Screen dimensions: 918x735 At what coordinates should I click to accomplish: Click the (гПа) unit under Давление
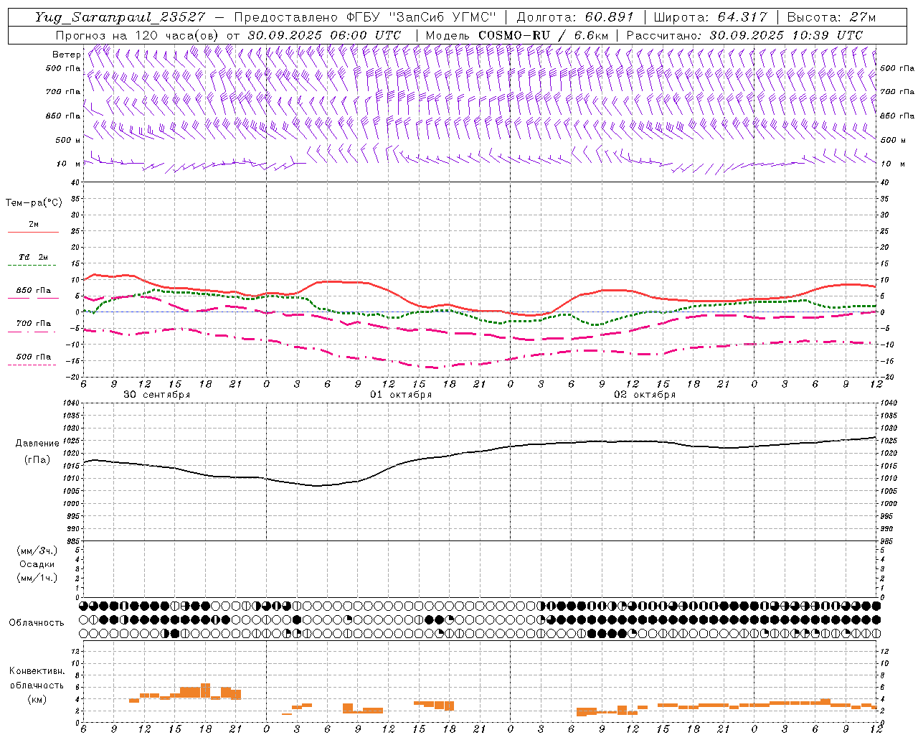click(x=37, y=460)
